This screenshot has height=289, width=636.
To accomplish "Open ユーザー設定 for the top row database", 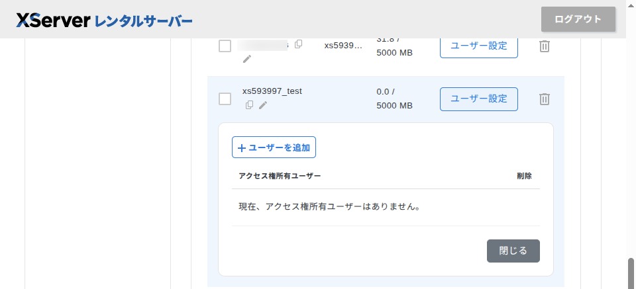I will pyautogui.click(x=478, y=46).
